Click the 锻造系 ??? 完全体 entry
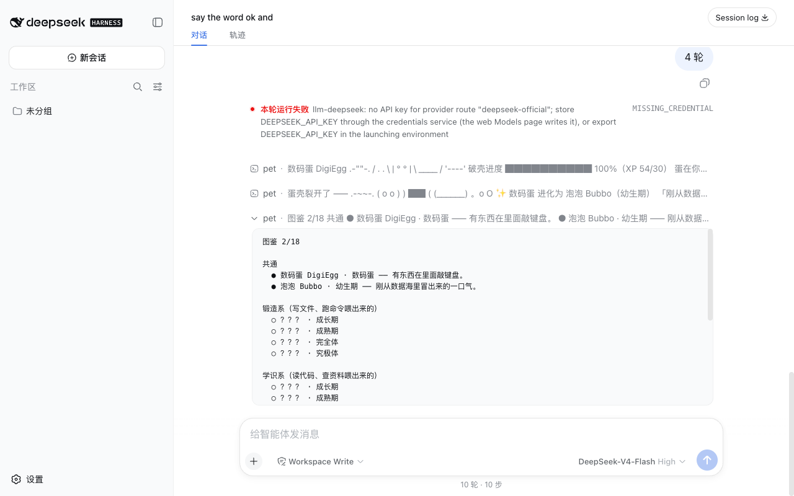 [305, 342]
